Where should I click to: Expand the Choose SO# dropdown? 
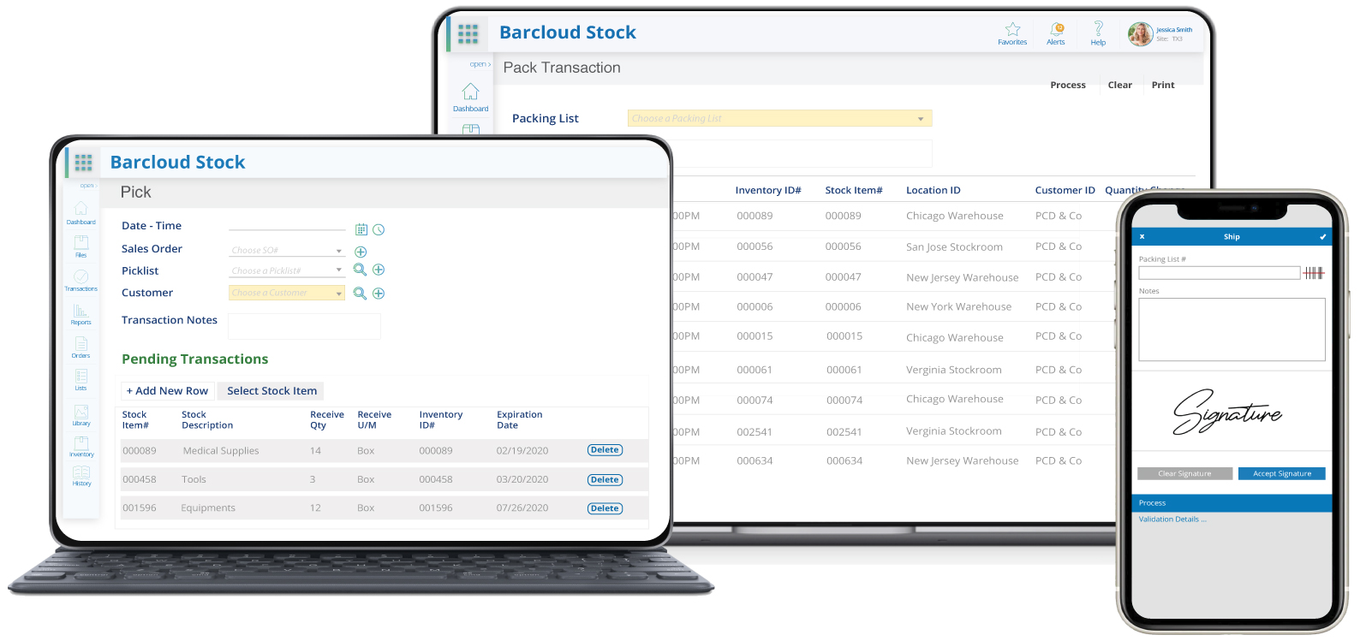(x=339, y=251)
